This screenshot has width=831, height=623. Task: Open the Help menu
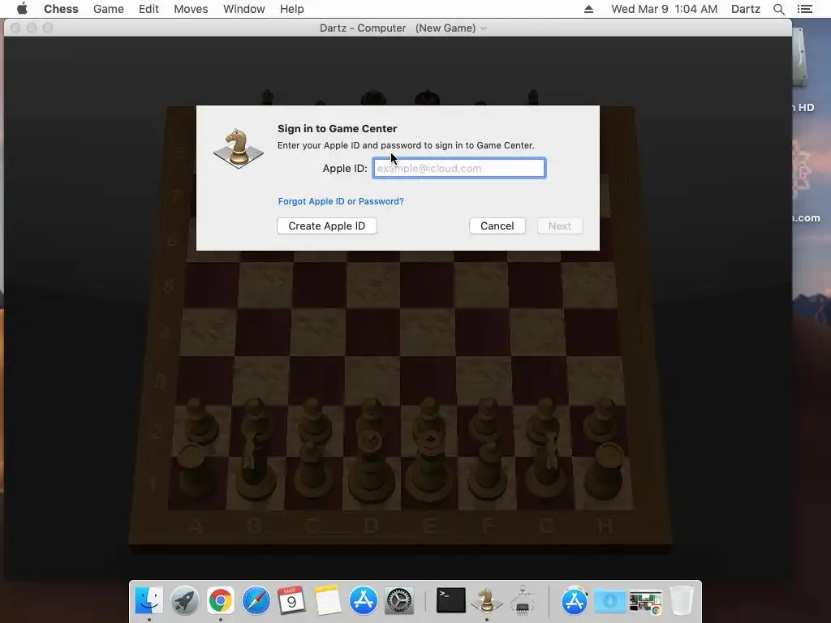(291, 9)
